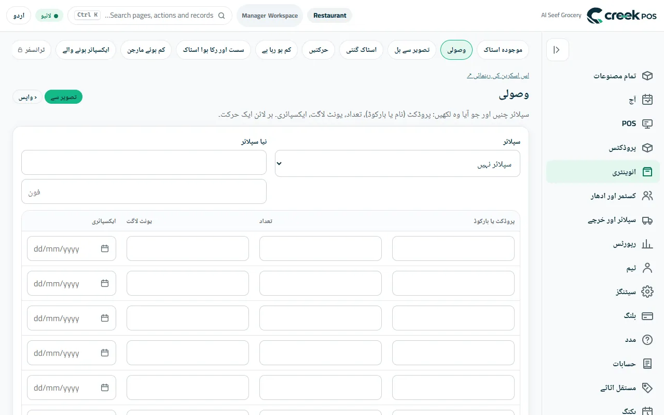Viewport: 664px width, 415px height.
Task: Open calendar picker in first row expiry
Action: pos(105,248)
